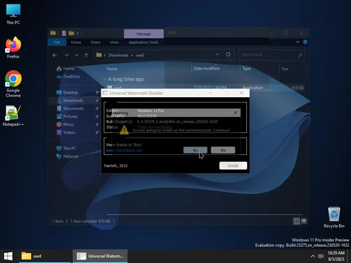351x263 pixels.
Task: Open Notepad++ desktop shortcut
Action: (13, 116)
